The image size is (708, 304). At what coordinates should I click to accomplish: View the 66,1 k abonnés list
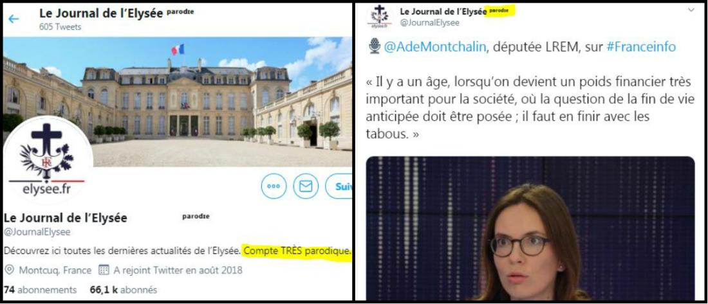click(124, 290)
